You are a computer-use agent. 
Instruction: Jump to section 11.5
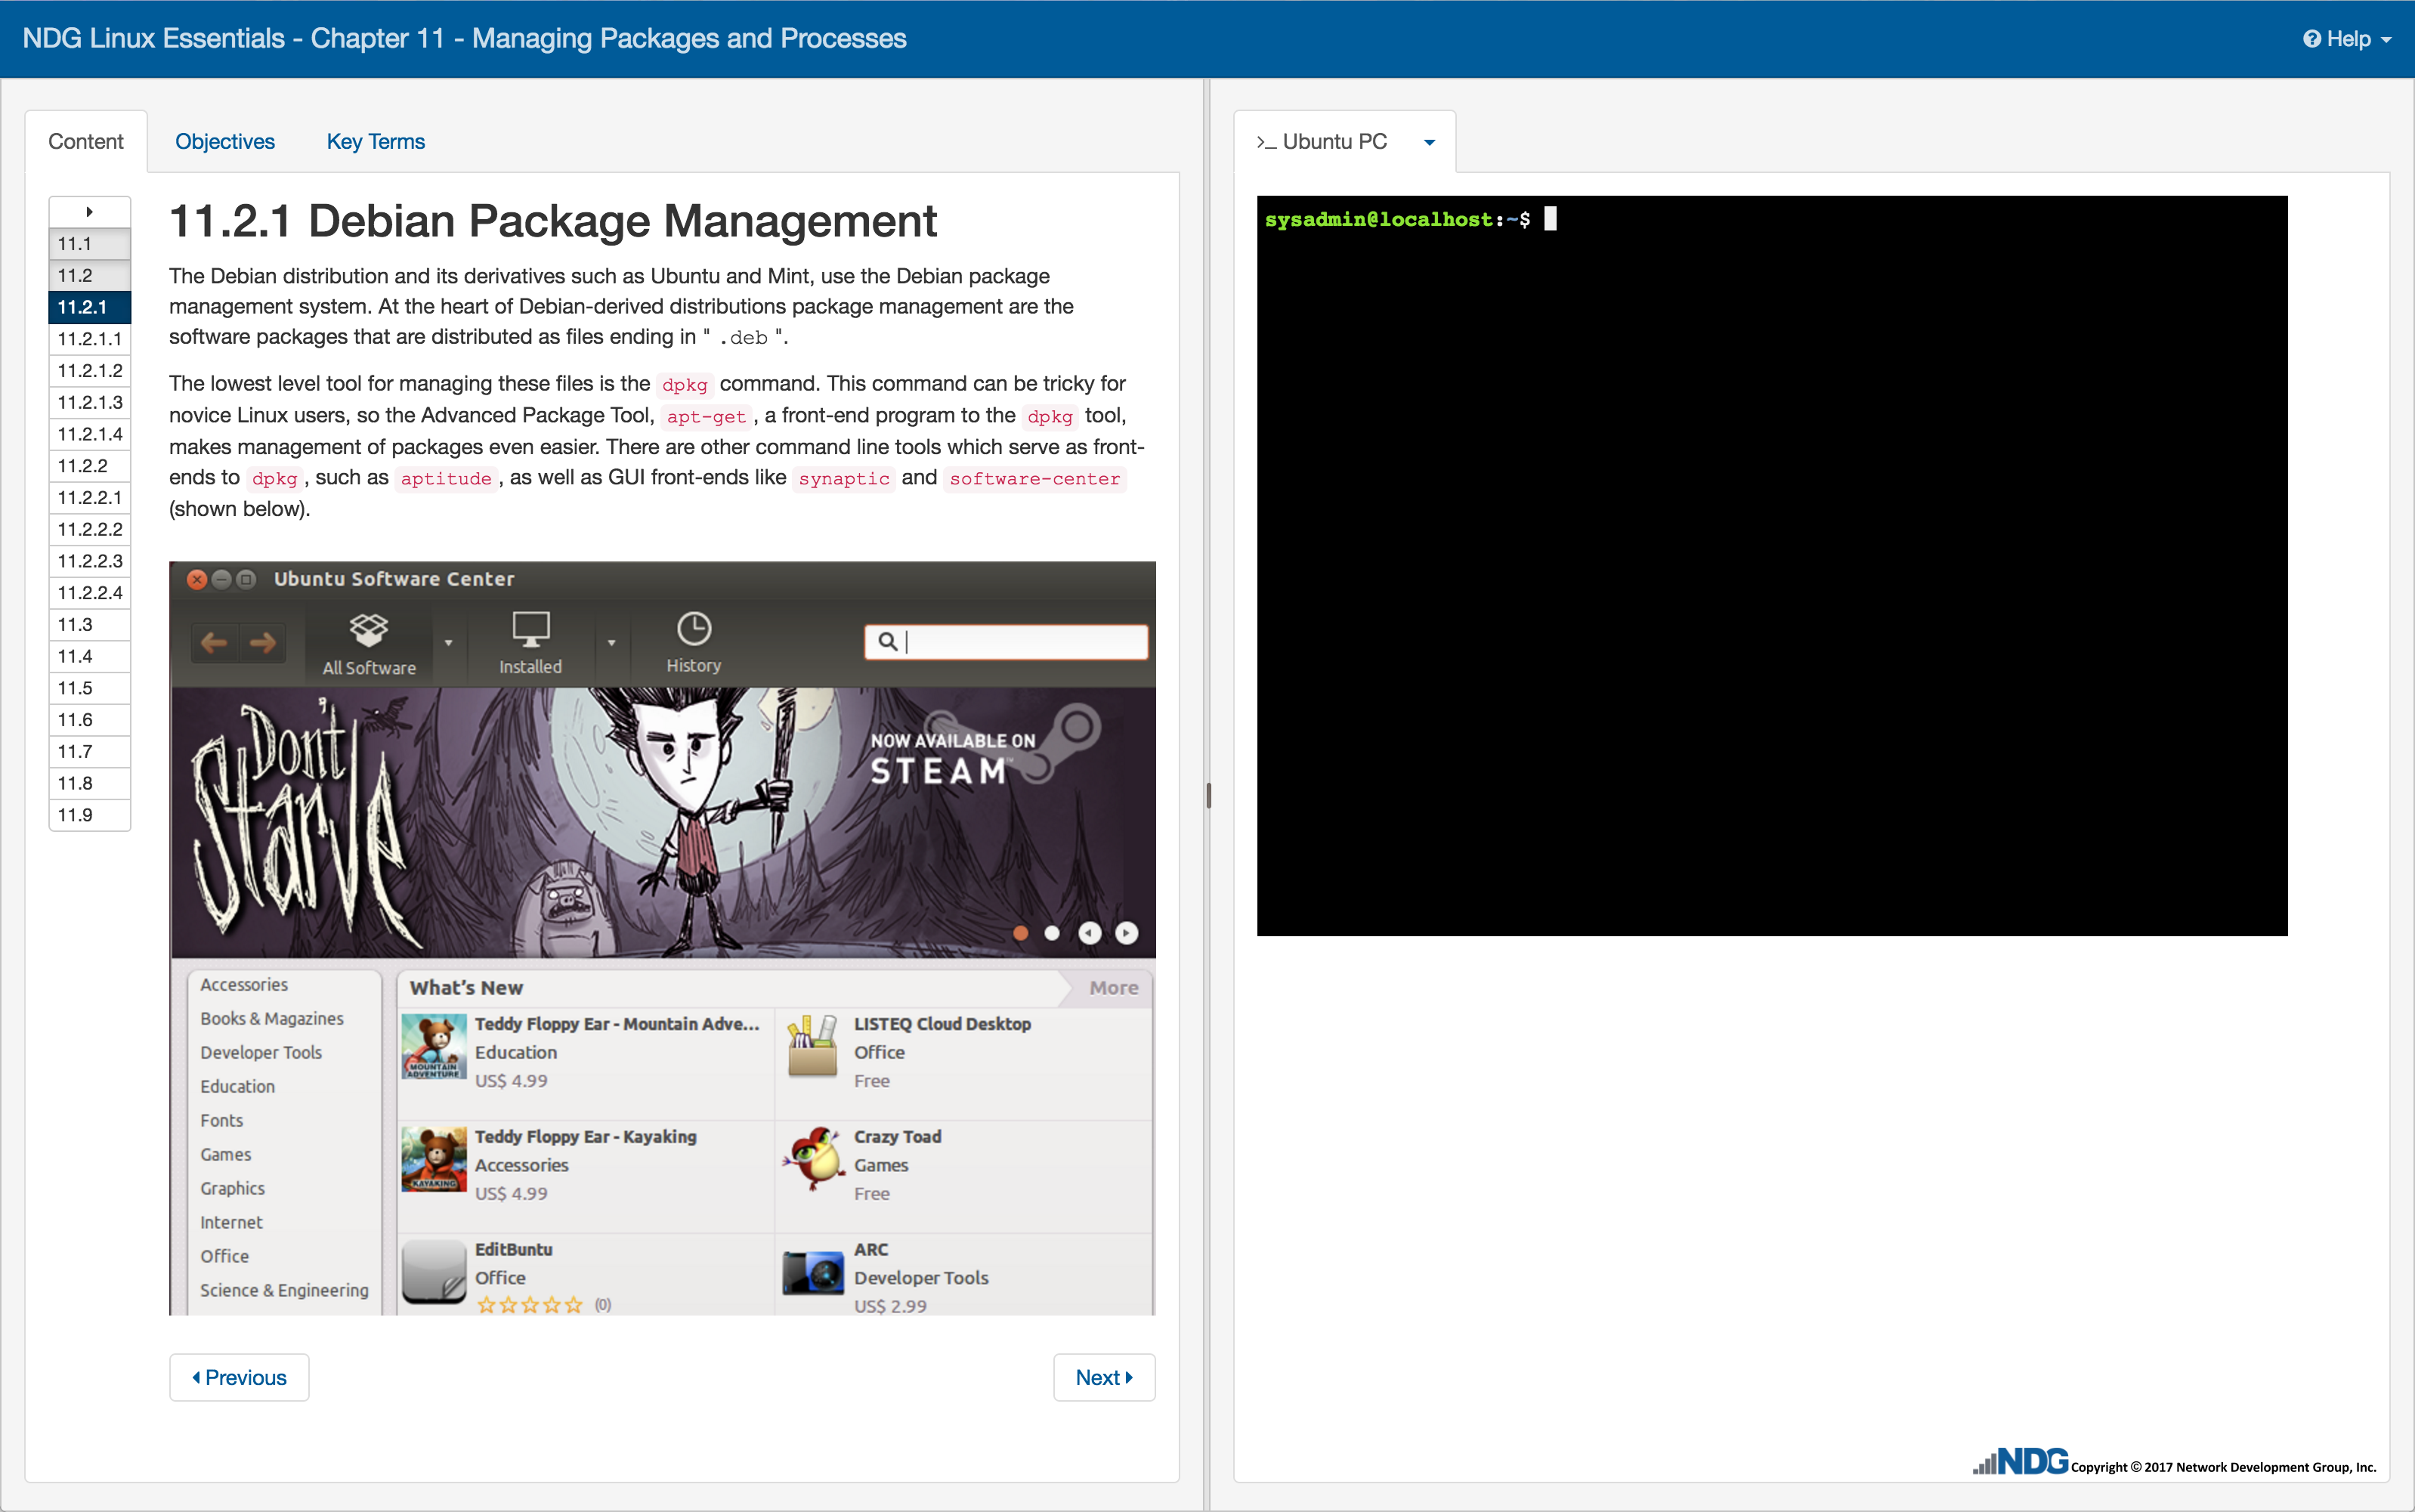tap(90, 688)
